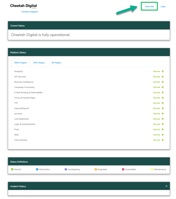Click the Cheetah Digital logo
Screen dimensions: 176x199
(23, 6)
